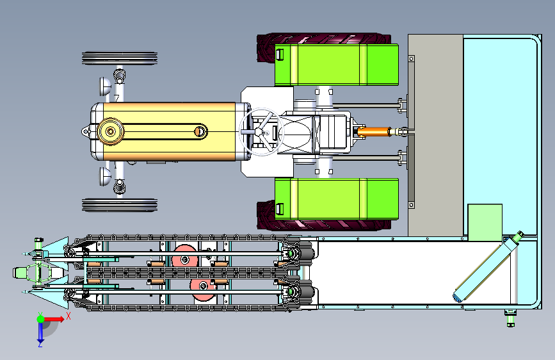Select the yellow engine hood
Screen dimensions: 555x360
(x=169, y=131)
